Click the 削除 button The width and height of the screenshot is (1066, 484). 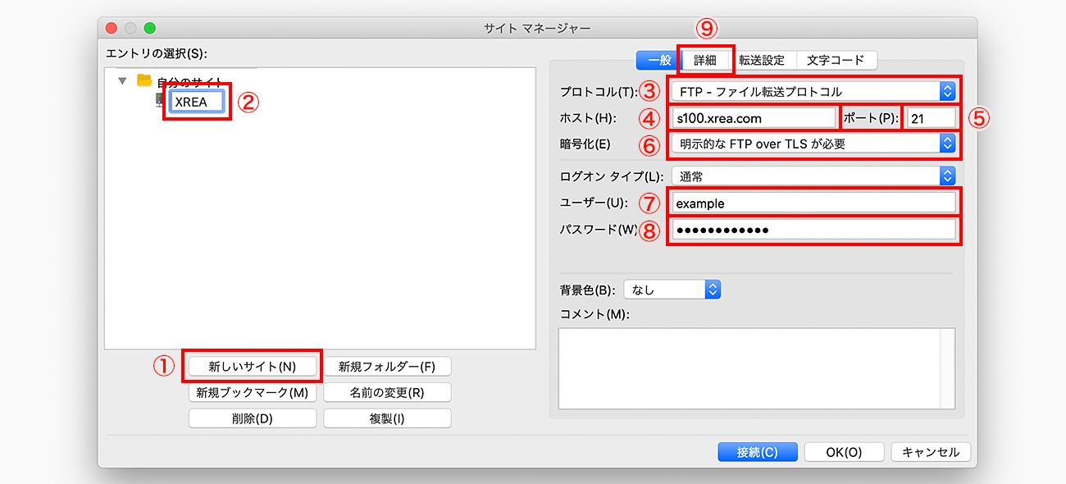tap(252, 418)
